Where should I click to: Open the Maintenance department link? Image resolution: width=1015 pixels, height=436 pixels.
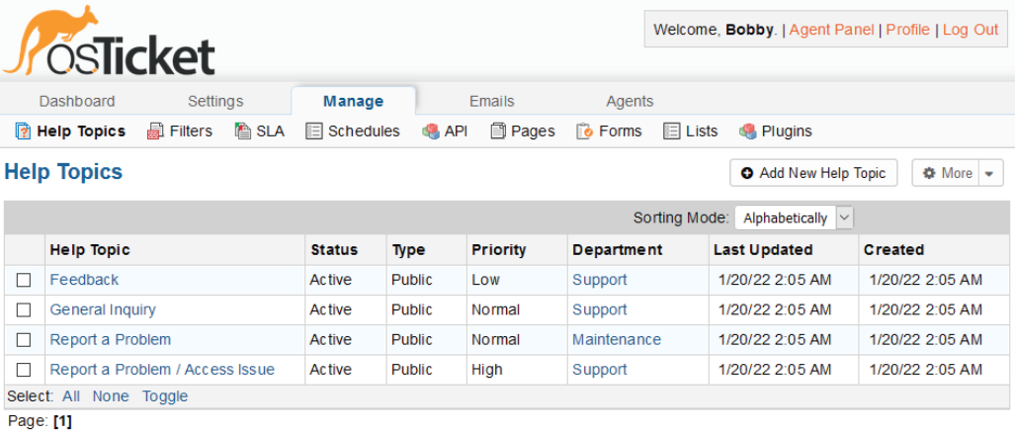[617, 339]
